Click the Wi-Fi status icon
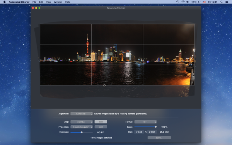Screen dimensions: 232x145 [x=183, y=2]
